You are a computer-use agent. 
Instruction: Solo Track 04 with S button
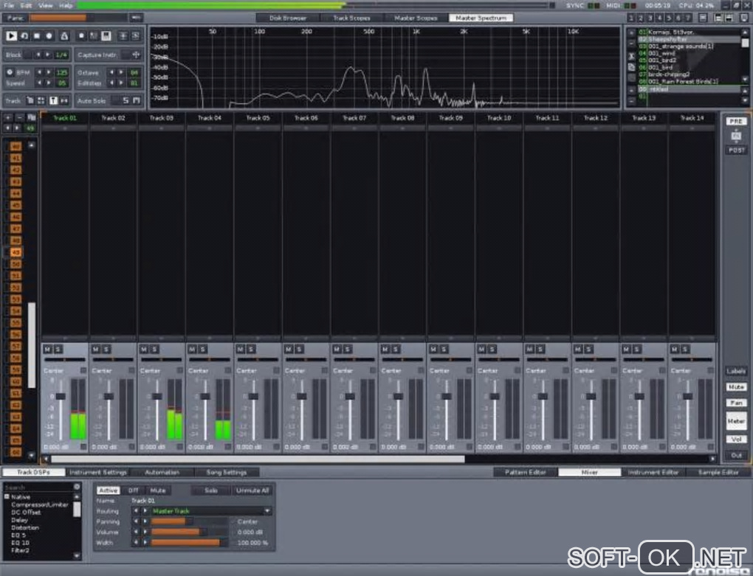pyautogui.click(x=203, y=349)
